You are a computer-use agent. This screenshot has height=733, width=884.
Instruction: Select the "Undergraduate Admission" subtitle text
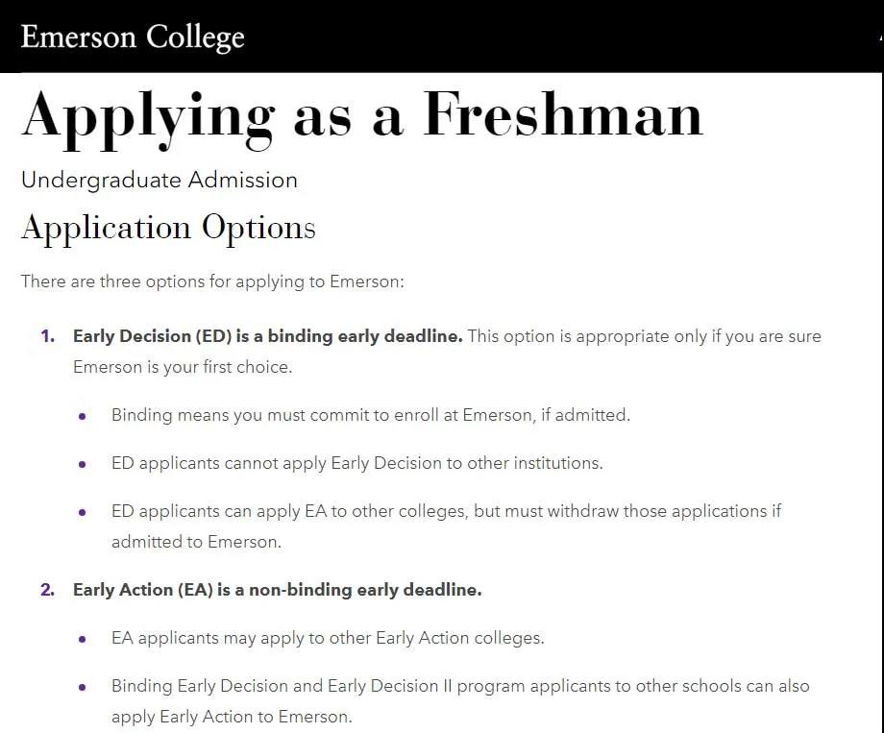(x=159, y=181)
